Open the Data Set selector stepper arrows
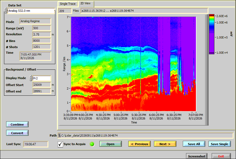 (6, 11)
